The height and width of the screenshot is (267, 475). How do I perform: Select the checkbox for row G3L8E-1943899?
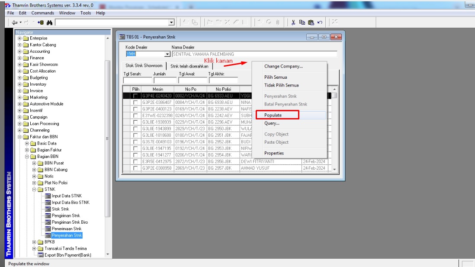136,129
